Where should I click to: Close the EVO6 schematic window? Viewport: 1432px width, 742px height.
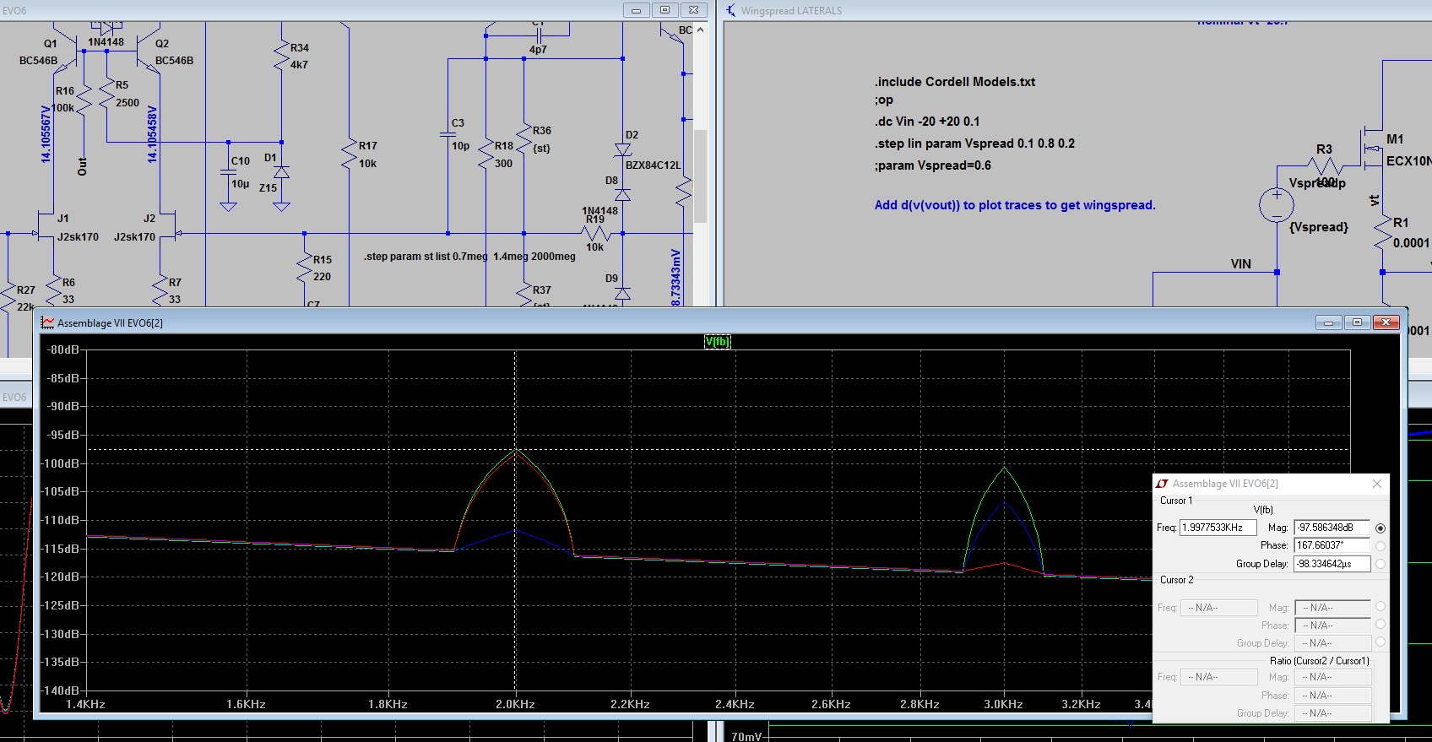(693, 10)
